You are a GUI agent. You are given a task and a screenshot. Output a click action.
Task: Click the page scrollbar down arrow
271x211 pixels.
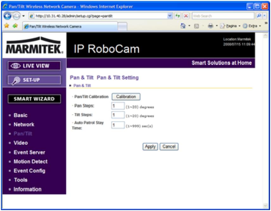pos(265,206)
